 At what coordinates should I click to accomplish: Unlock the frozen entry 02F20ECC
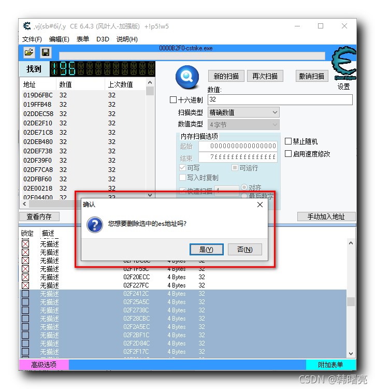[25, 277]
